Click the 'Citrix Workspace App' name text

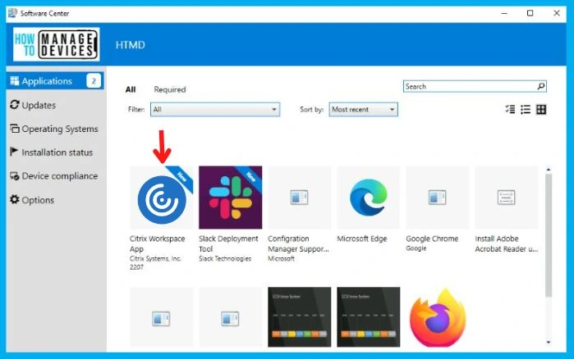coord(158,243)
